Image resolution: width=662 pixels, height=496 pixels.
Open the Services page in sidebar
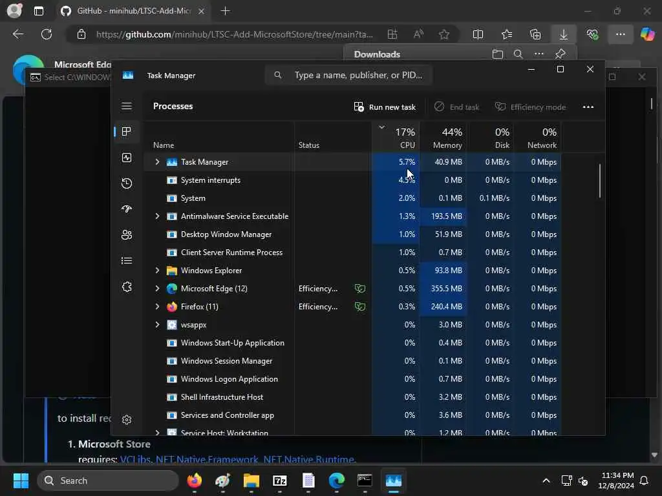[127, 287]
